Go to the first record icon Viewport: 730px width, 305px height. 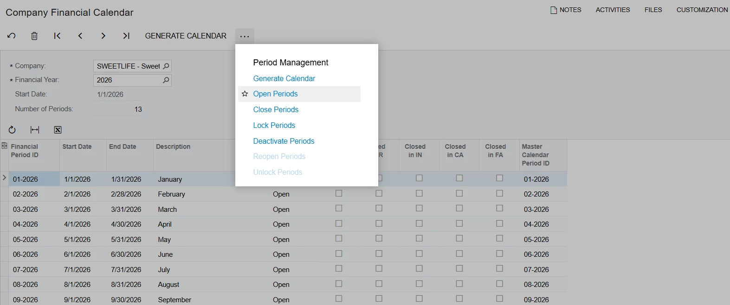click(57, 36)
